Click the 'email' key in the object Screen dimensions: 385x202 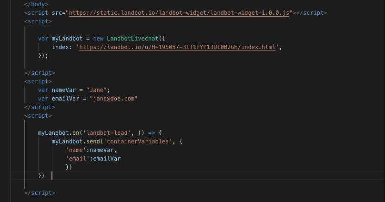click(78, 159)
